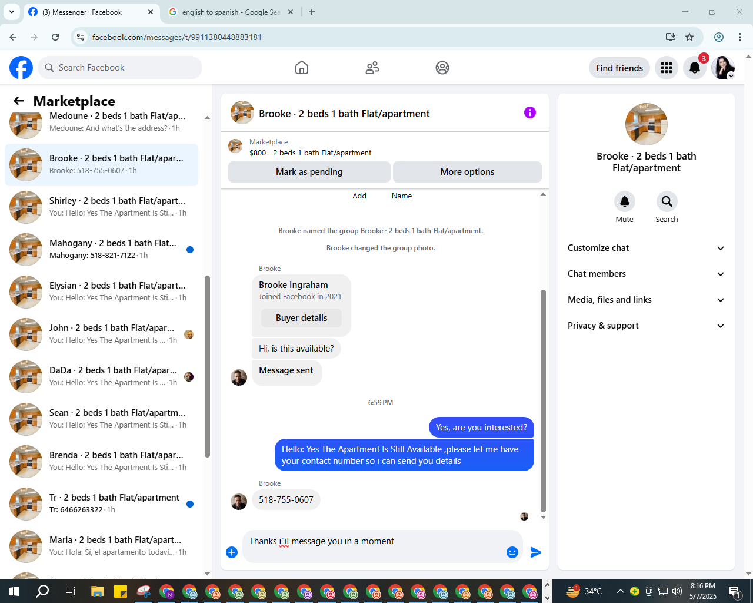
Task: Click the conversation list scrollbar
Action: pyautogui.click(x=207, y=366)
